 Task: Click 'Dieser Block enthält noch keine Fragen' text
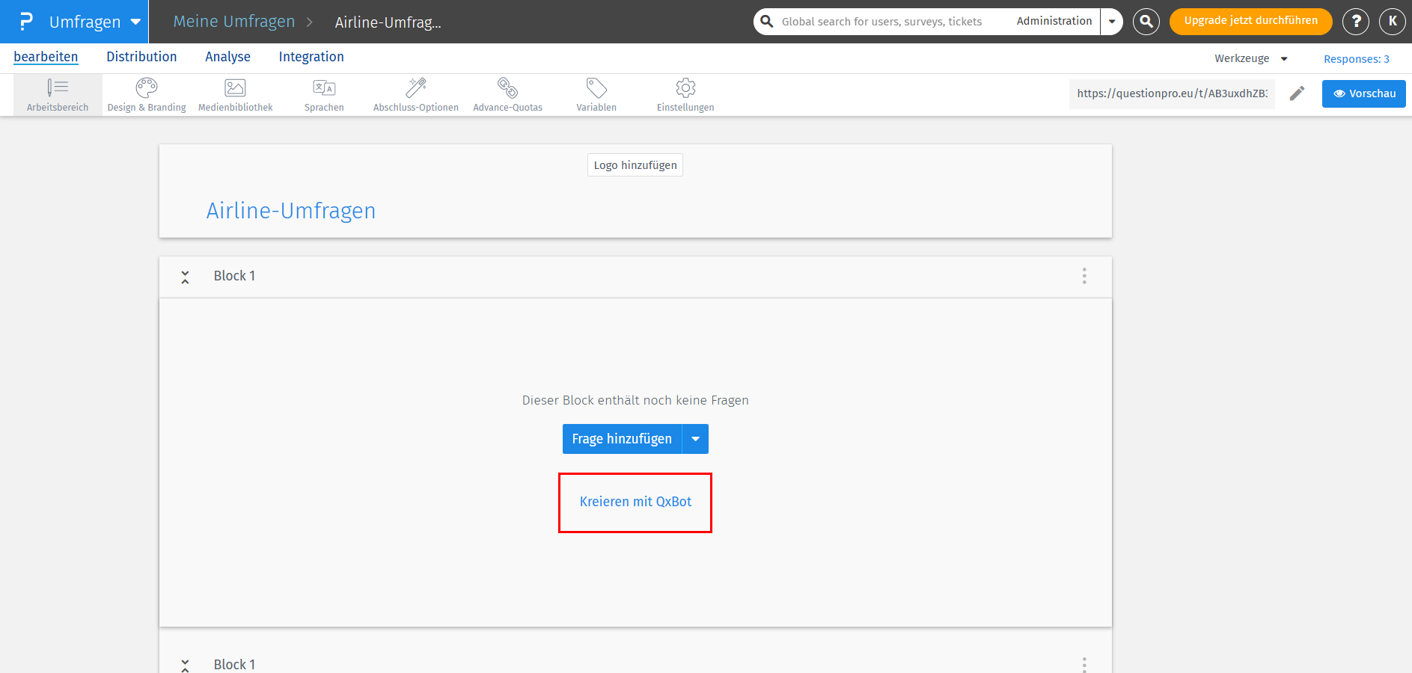pyautogui.click(x=635, y=400)
